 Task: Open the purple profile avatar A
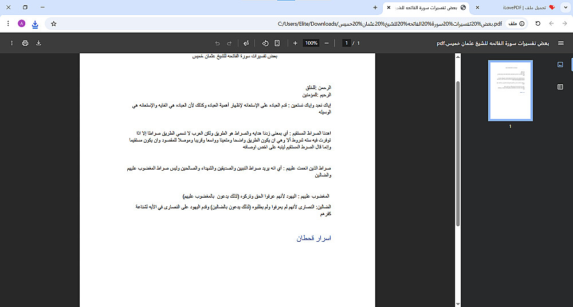[x=22, y=23]
